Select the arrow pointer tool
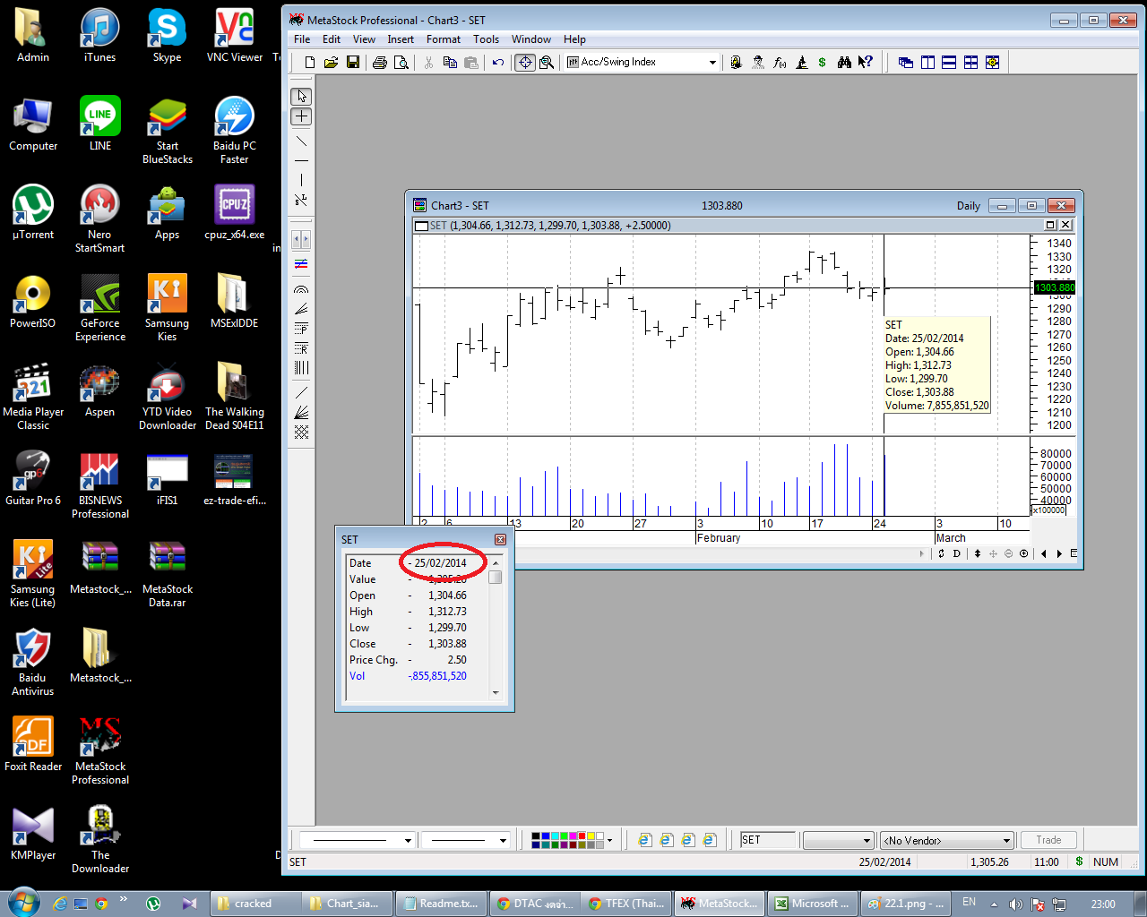1147x917 pixels. [301, 96]
